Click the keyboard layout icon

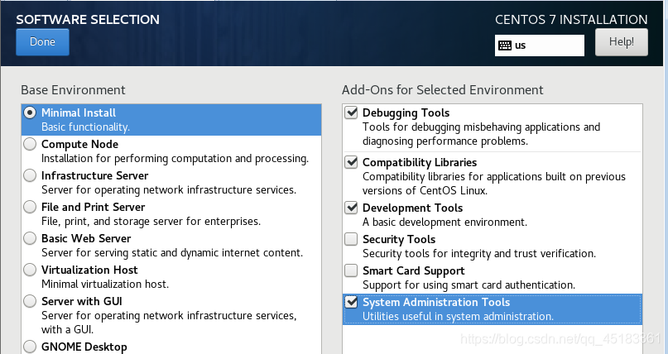click(x=504, y=45)
